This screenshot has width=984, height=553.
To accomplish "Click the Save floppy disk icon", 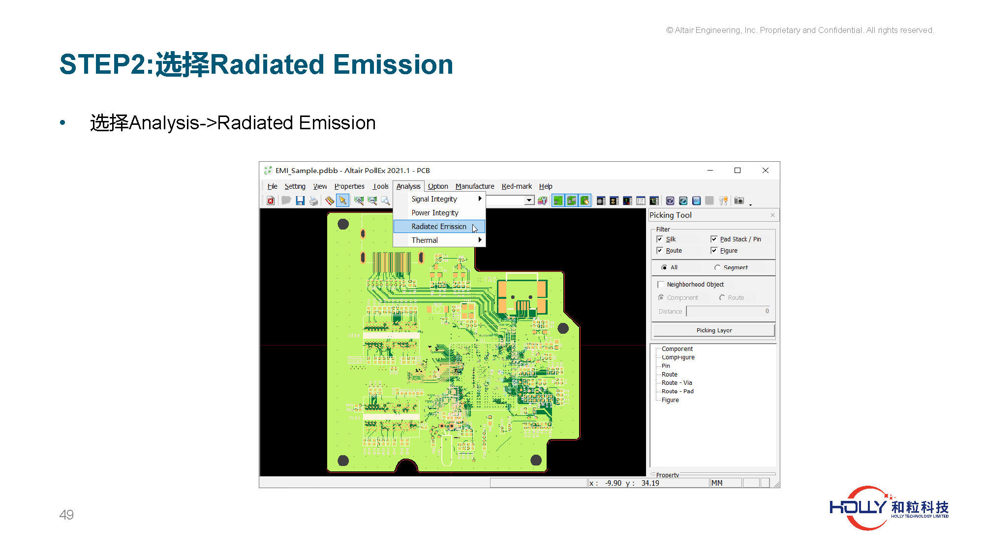I will (x=300, y=201).
